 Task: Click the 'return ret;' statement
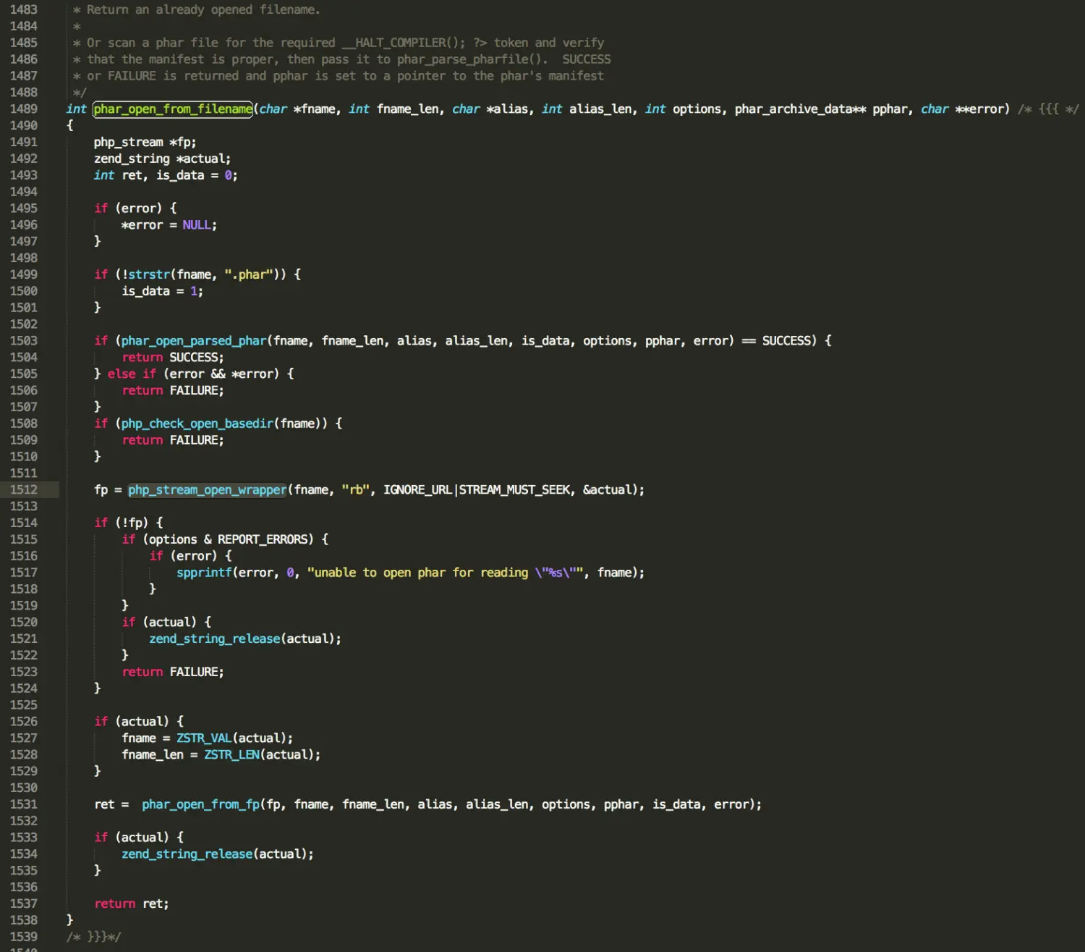coord(132,904)
